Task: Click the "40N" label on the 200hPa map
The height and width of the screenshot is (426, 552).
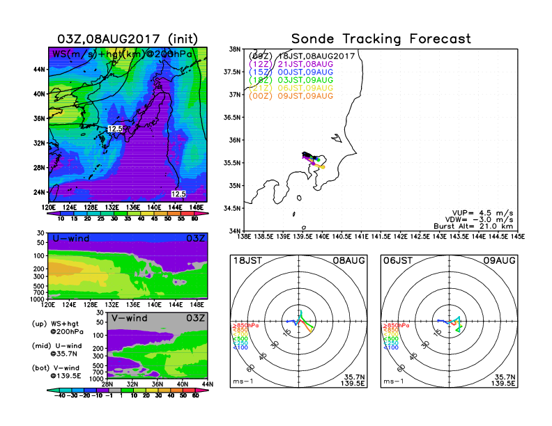Action: 40,94
